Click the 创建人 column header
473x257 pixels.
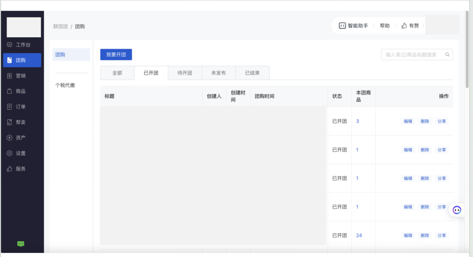[x=214, y=96]
